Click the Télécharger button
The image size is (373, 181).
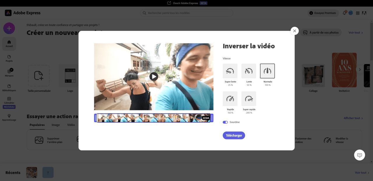pyautogui.click(x=234, y=135)
